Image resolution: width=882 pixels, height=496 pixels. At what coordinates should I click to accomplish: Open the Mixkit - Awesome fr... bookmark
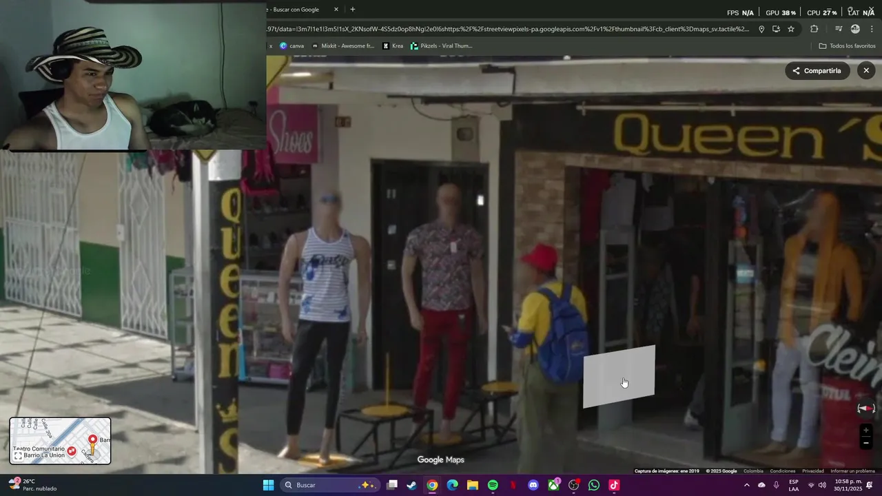(x=342, y=46)
